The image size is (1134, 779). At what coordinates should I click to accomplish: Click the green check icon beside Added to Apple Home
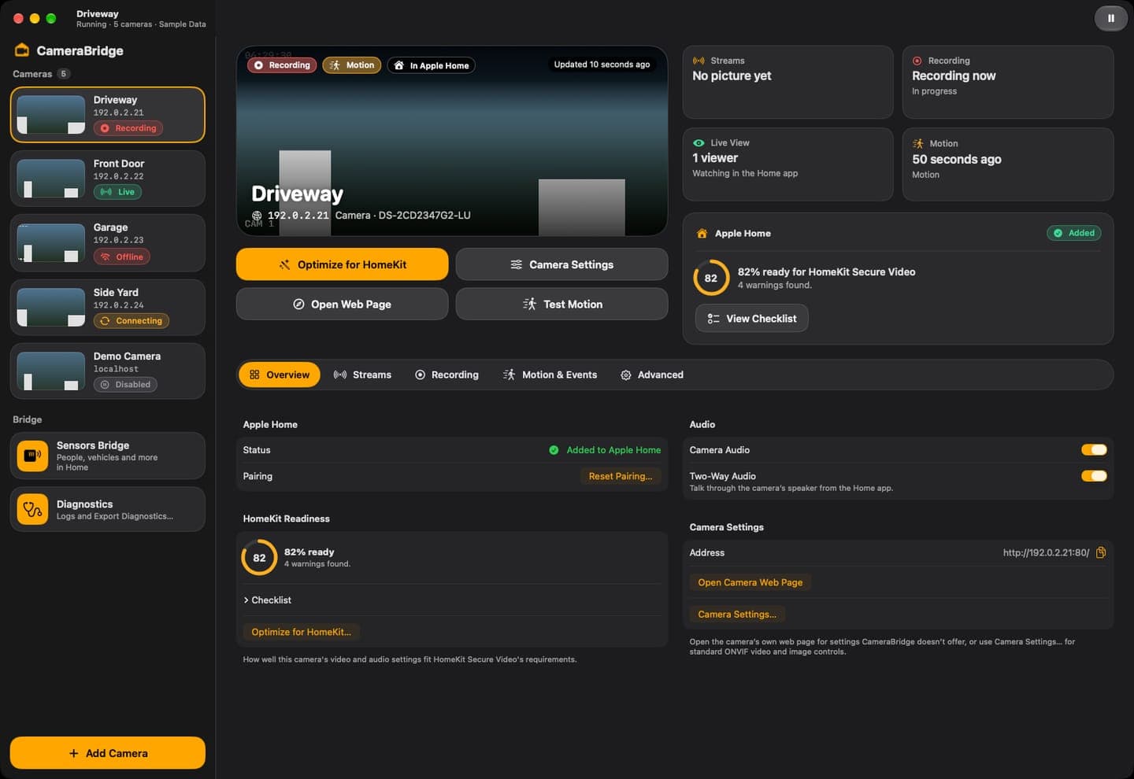click(x=554, y=450)
